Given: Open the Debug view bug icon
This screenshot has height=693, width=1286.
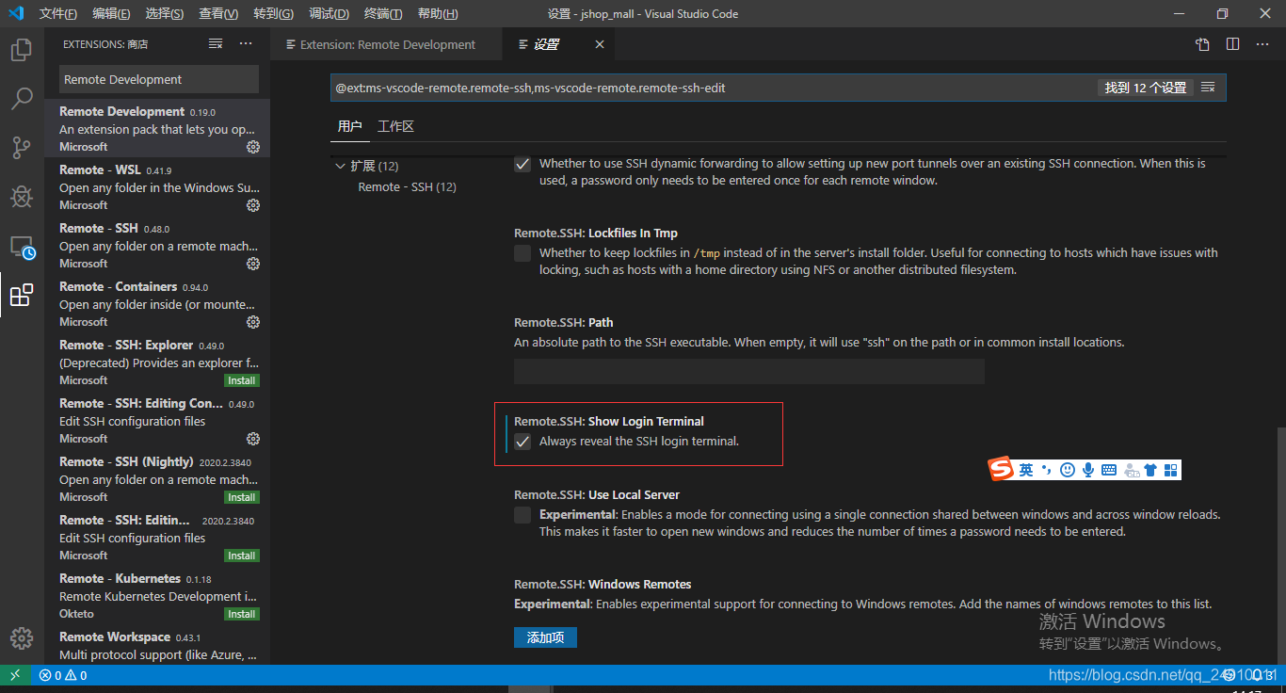Looking at the screenshot, I should click(x=21, y=197).
